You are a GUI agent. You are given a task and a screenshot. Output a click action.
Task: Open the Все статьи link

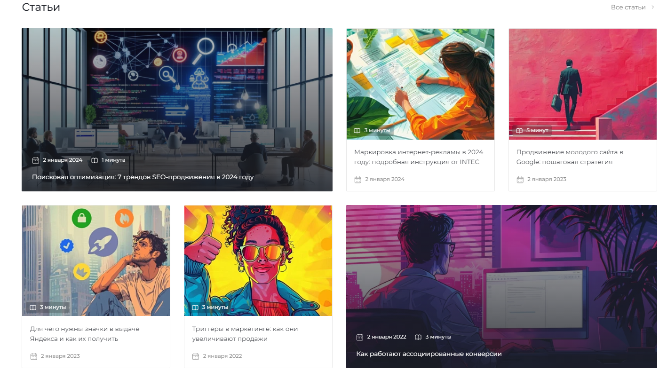(x=628, y=7)
